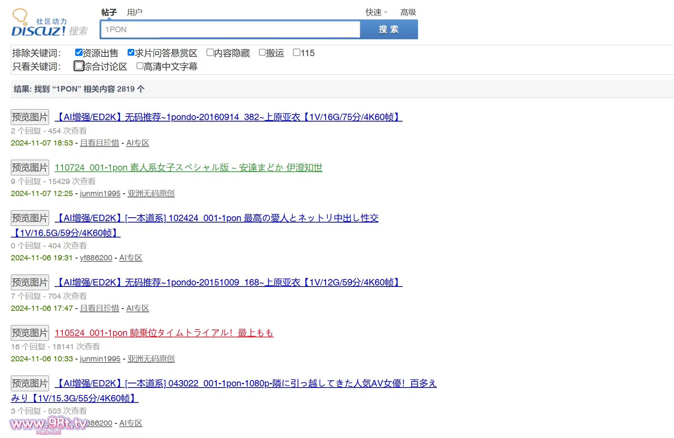
Task: Check the 115 exclude keyword
Action: pos(296,52)
